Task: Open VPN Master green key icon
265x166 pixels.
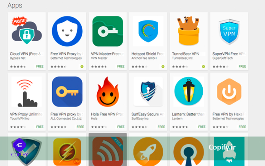Action: [108, 31]
